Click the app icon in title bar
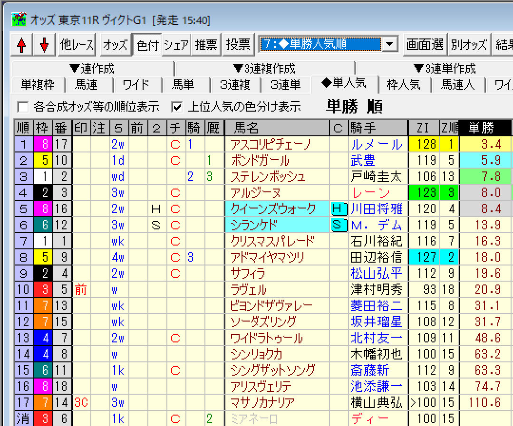The height and width of the screenshot is (426, 513). point(18,20)
